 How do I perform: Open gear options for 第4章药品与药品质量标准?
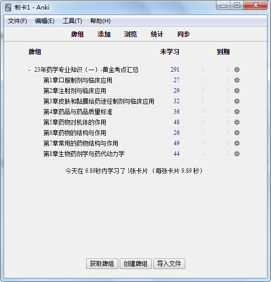(237, 112)
